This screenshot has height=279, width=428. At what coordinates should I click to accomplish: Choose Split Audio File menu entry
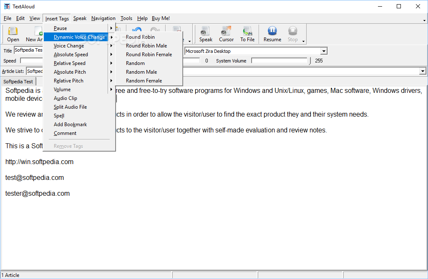click(x=79, y=107)
